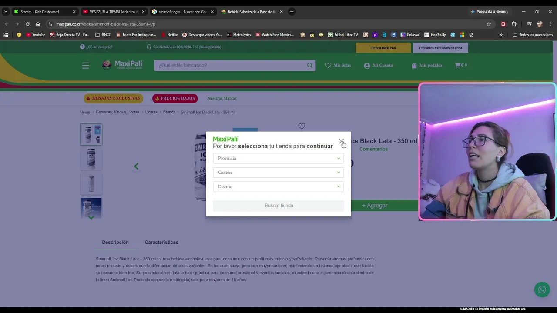Switch to the smirnof negra Google tab
The height and width of the screenshot is (313, 557).
(183, 12)
